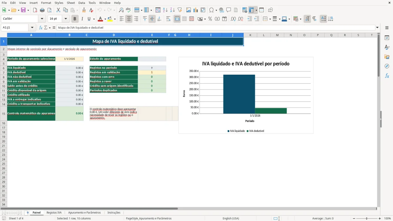Image resolution: width=393 pixels, height=221 pixels.
Task: Open the Data menu
Action: 82,3
